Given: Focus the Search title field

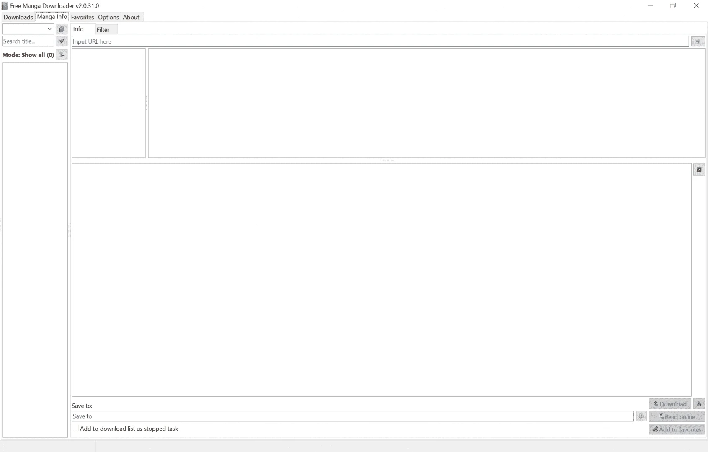Looking at the screenshot, I should pyautogui.click(x=28, y=41).
